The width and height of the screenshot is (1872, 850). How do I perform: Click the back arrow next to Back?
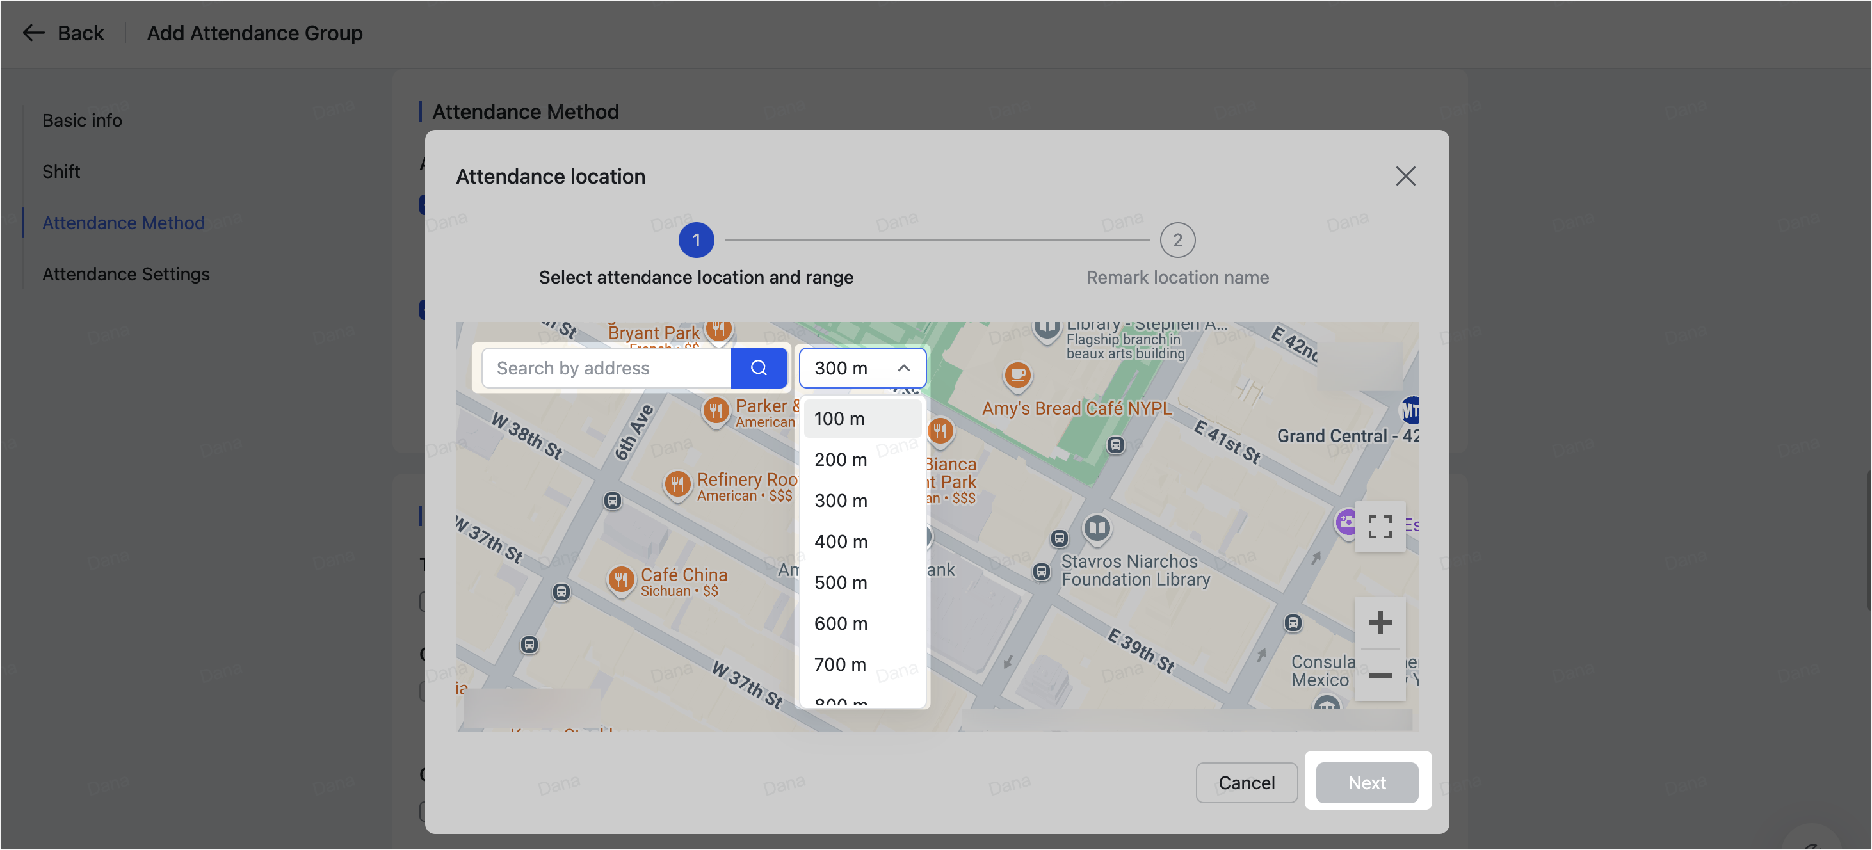(33, 33)
